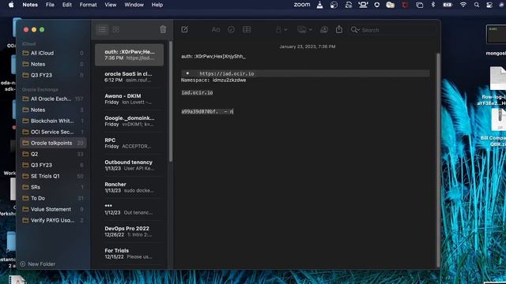Open the Window menu

tap(134, 5)
